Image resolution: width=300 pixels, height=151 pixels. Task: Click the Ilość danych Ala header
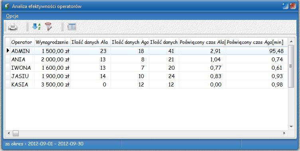point(90,42)
